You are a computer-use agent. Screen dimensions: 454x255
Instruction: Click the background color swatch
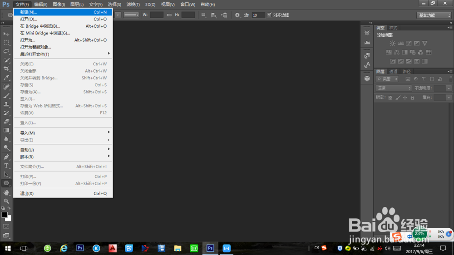tap(9, 219)
